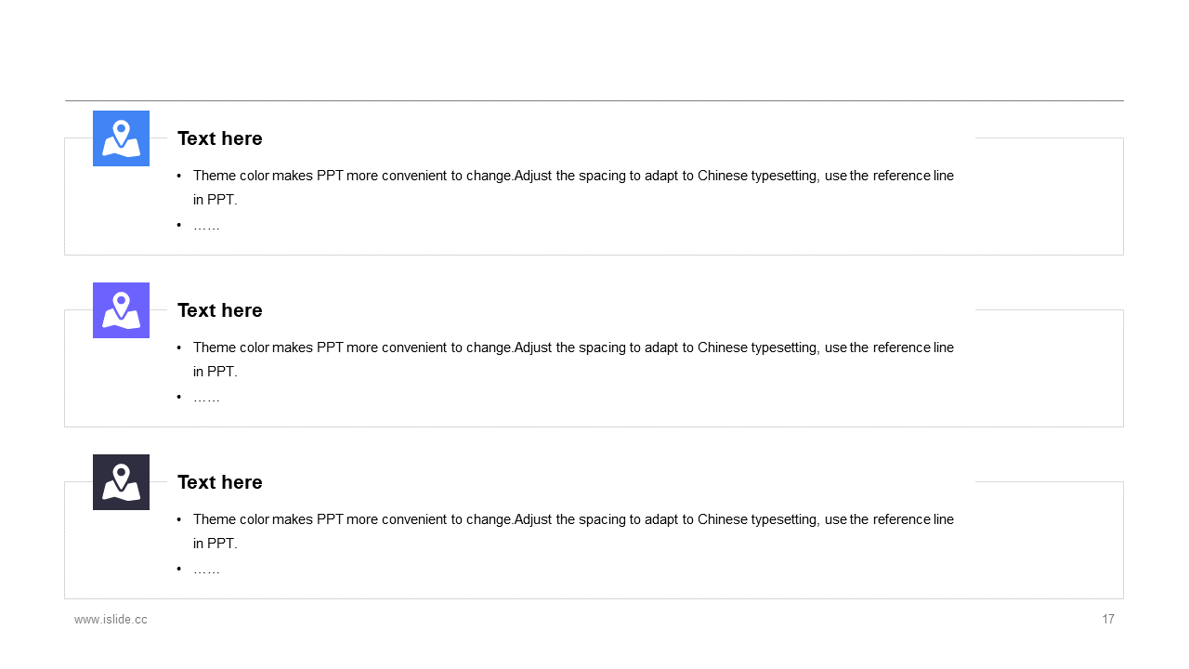Image resolution: width=1189 pixels, height=669 pixels.
Task: Click the horizontal divider line at top
Action: click(594, 100)
